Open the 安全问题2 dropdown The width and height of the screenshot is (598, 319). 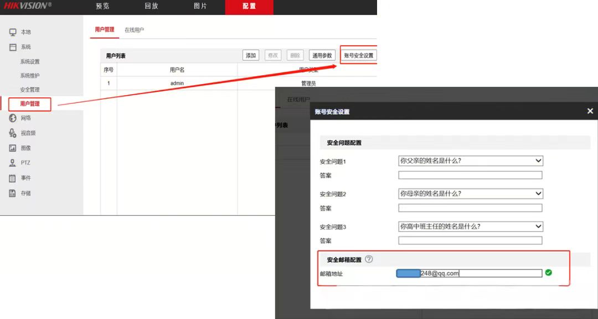(x=470, y=194)
